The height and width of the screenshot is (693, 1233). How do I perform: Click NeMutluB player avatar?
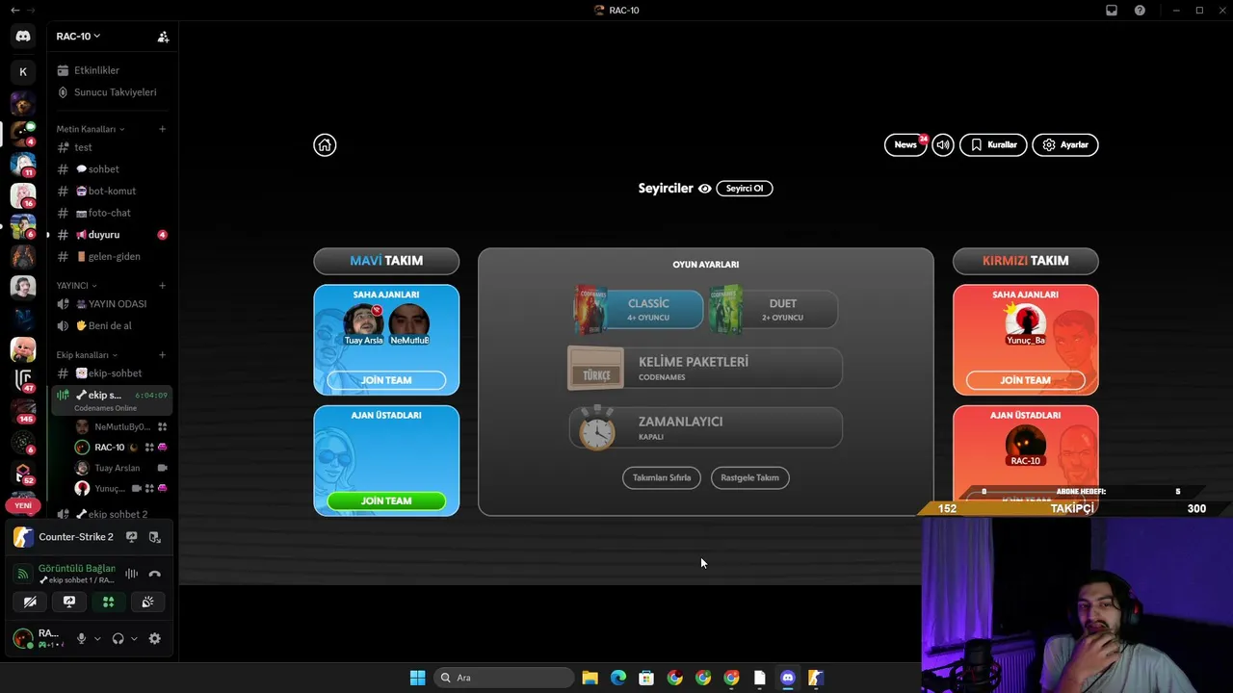(409, 324)
